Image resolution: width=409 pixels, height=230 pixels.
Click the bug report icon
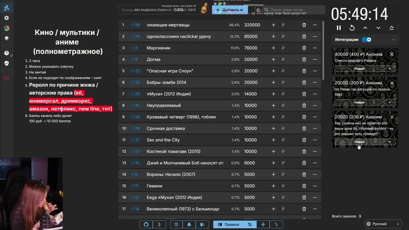click(x=189, y=225)
